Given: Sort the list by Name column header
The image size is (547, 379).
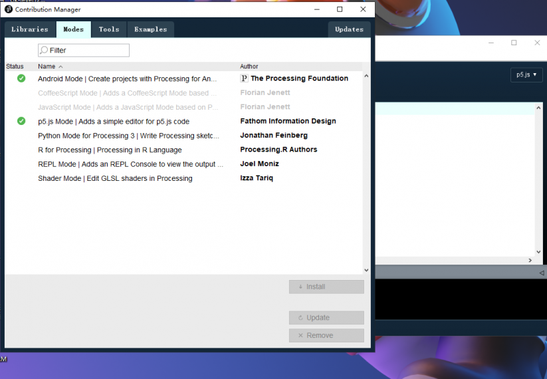Looking at the screenshot, I should (47, 66).
